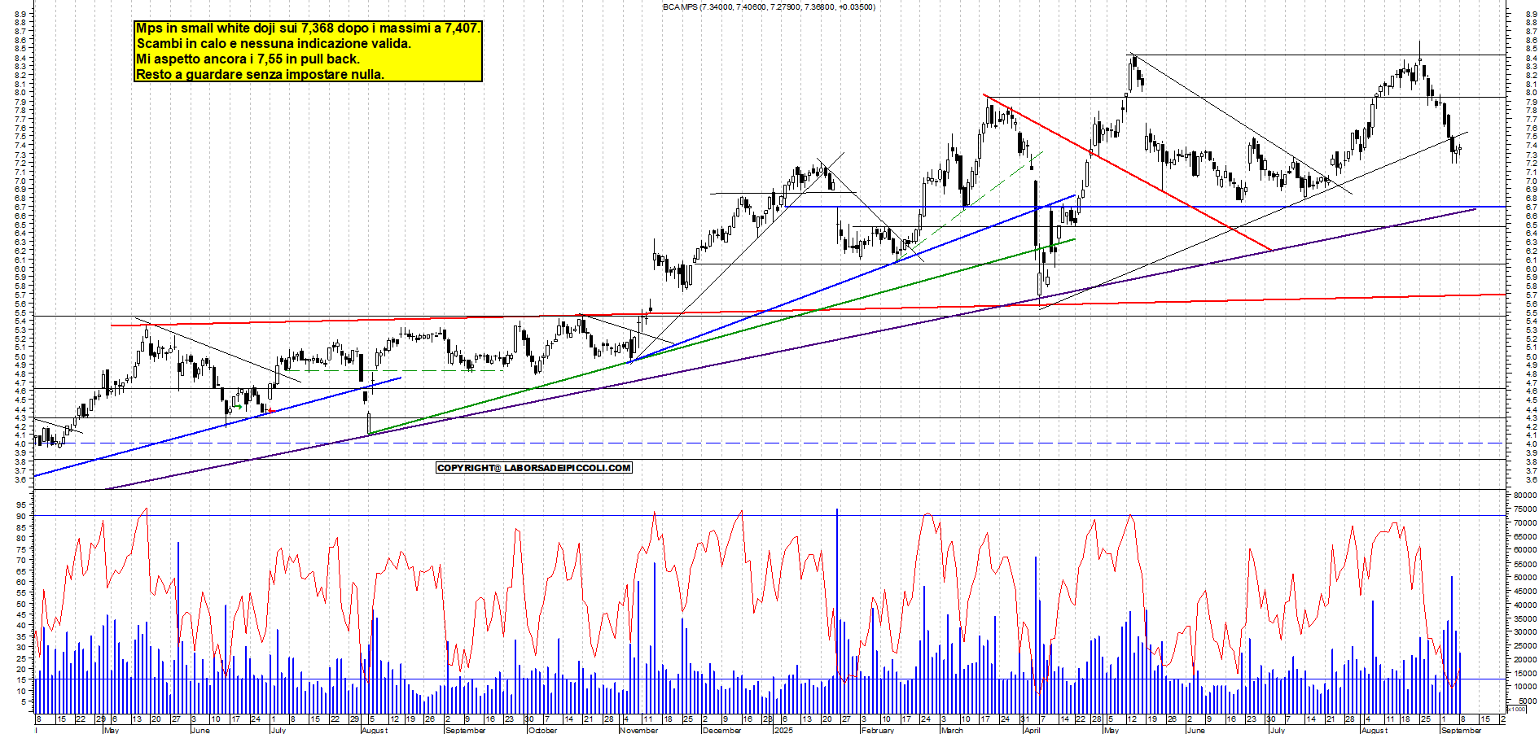Select annotation line 'Mps in small white doji'
Screen dimensions: 1539x734
[308, 28]
